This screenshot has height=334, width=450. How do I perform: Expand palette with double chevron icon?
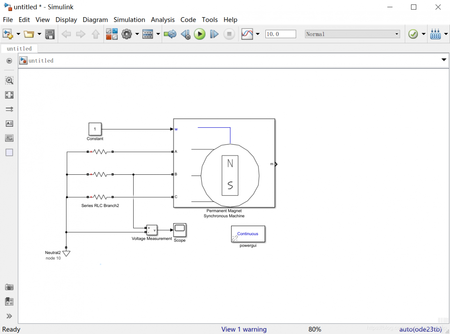(x=9, y=316)
